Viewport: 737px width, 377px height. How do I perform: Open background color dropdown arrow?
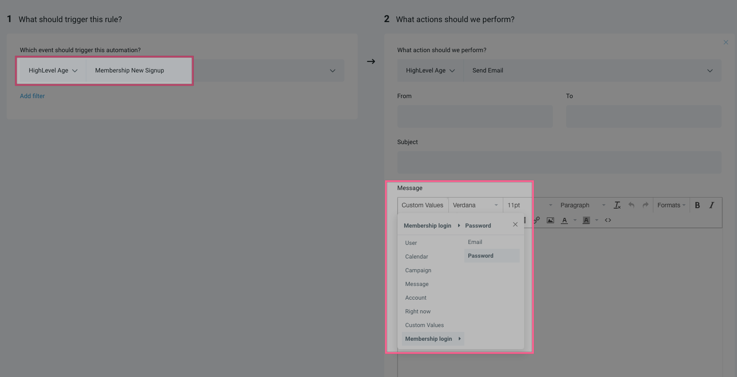[x=597, y=220]
